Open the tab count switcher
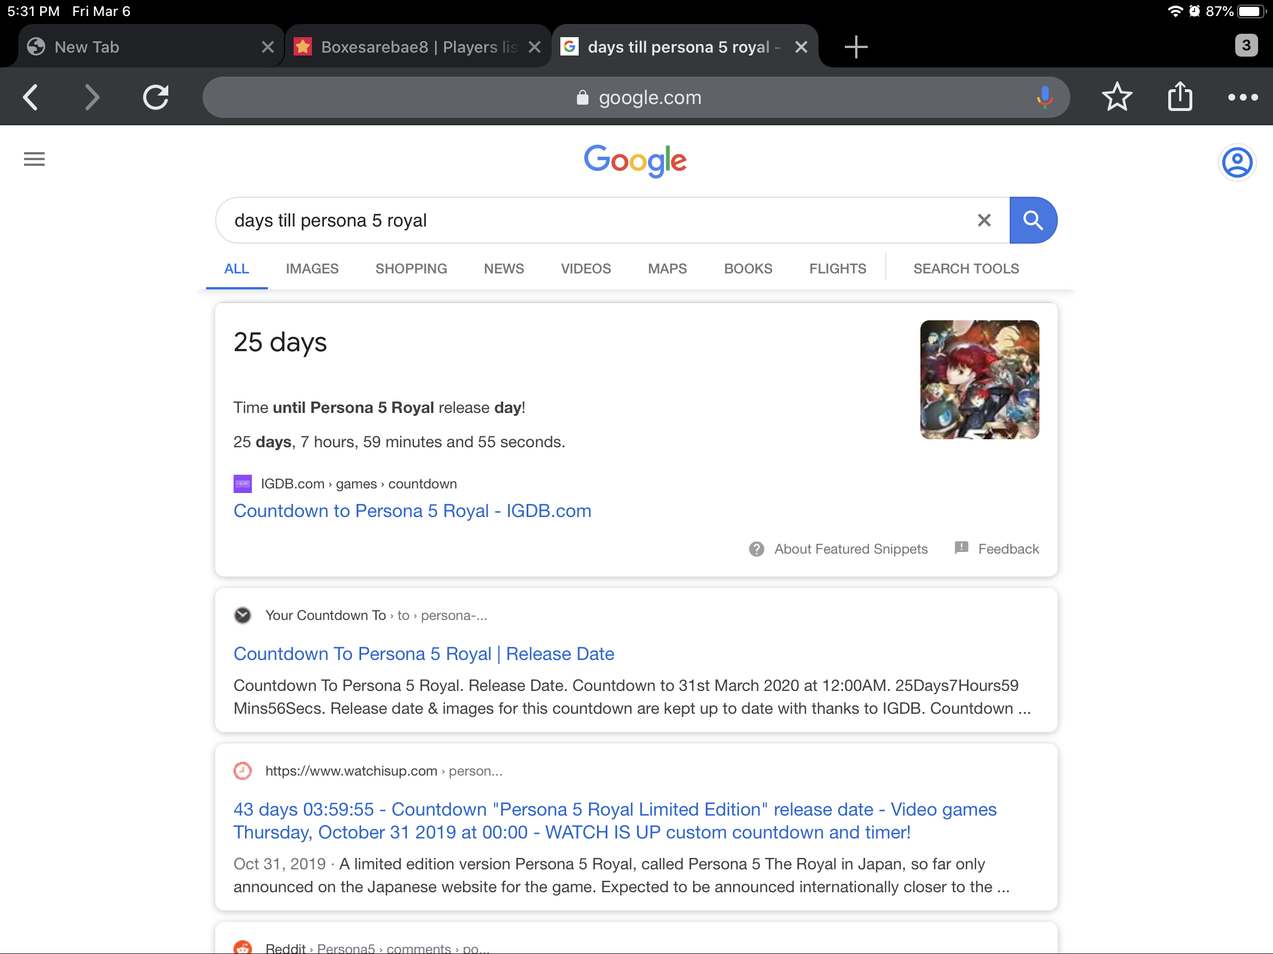The image size is (1273, 954). click(1246, 45)
